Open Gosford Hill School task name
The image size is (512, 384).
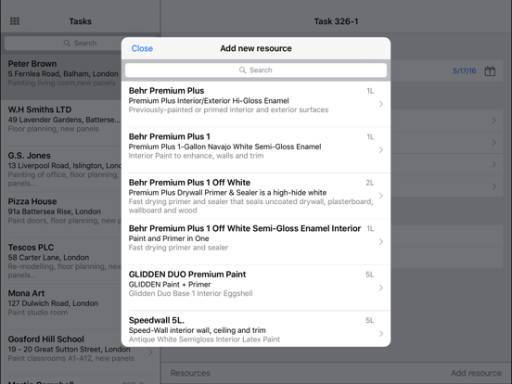[x=45, y=339]
